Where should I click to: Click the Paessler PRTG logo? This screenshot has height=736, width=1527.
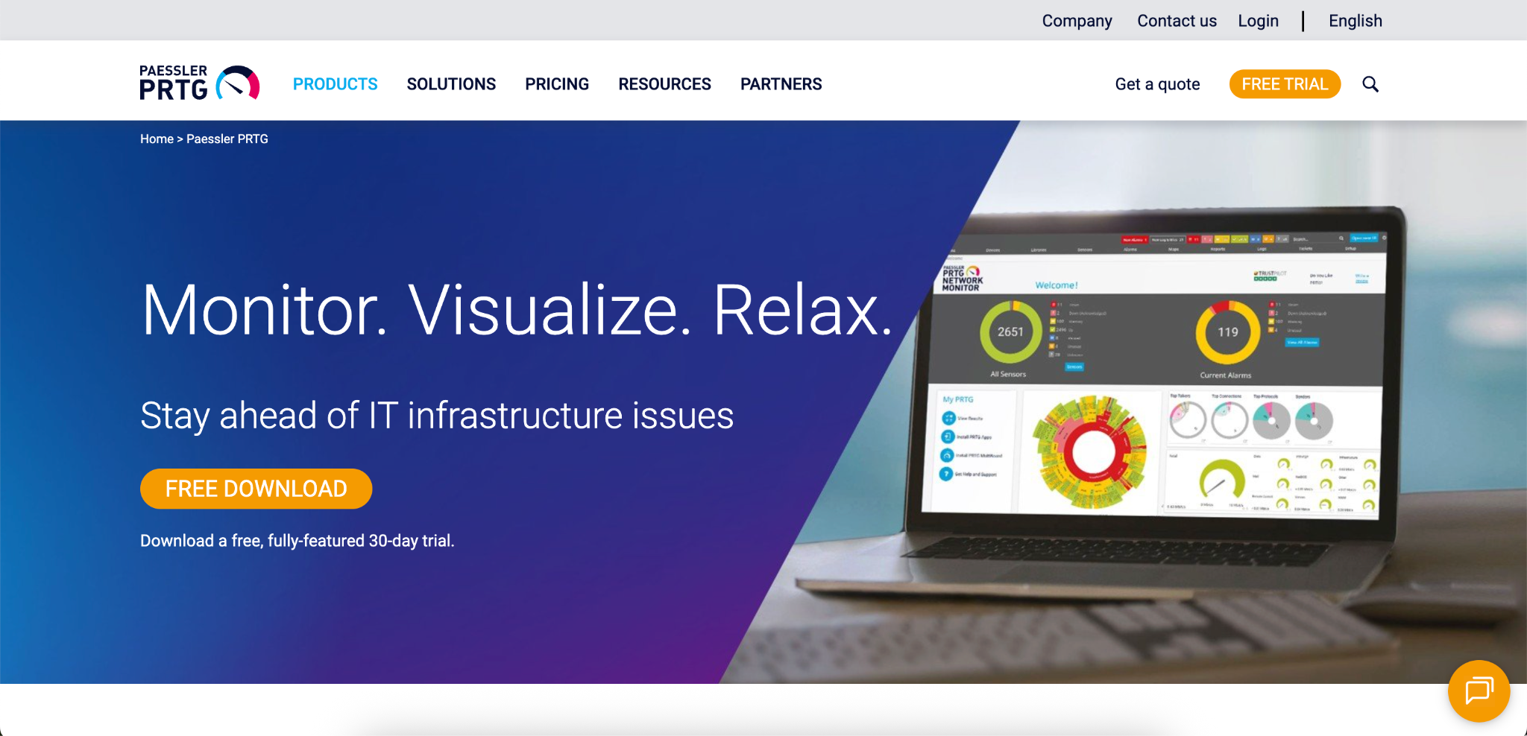coord(199,83)
